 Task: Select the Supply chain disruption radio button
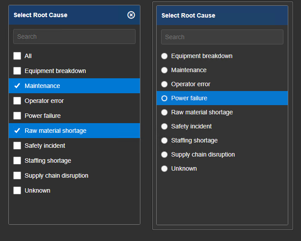point(164,154)
